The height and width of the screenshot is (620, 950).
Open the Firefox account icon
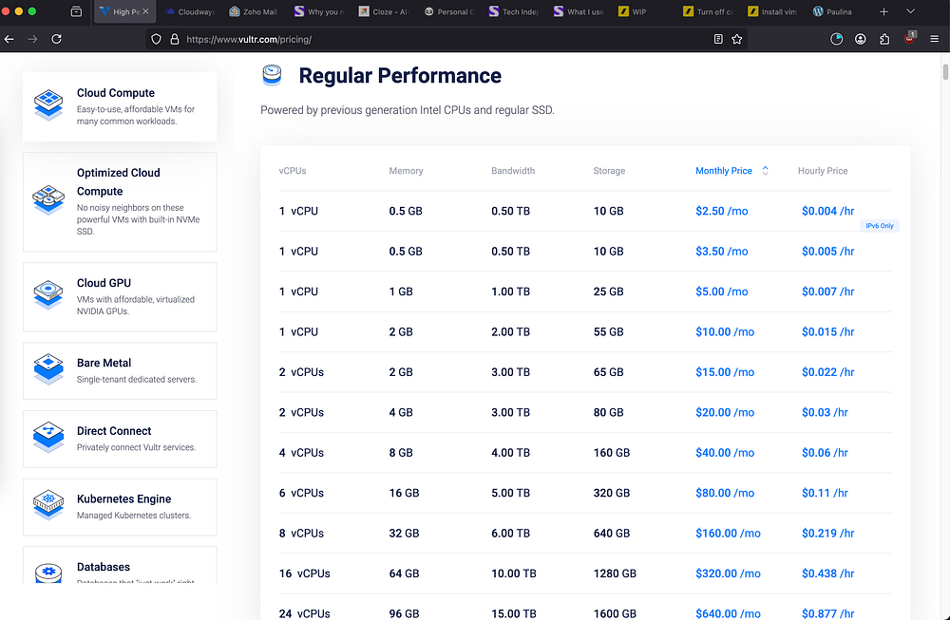[861, 39]
